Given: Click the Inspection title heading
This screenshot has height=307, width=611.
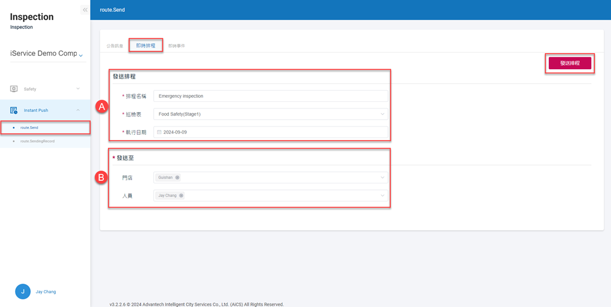Looking at the screenshot, I should pyautogui.click(x=32, y=17).
